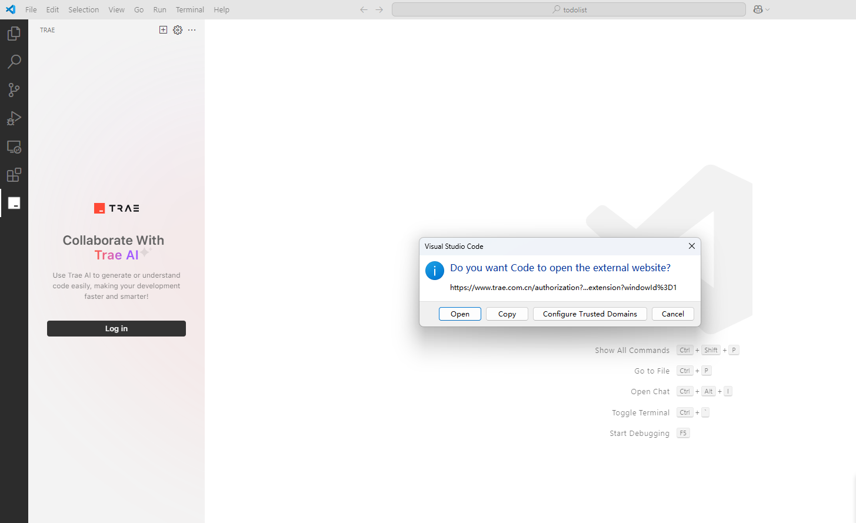Open the Remote Explorer view

pos(14,146)
